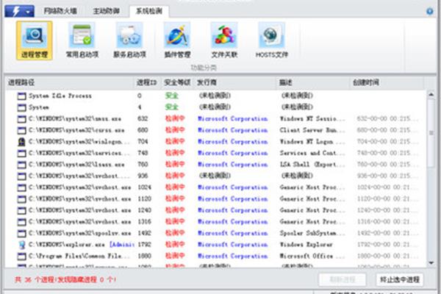
Task: Click the svchost.exe icon with PID 1316
Action: [x=21, y=222]
